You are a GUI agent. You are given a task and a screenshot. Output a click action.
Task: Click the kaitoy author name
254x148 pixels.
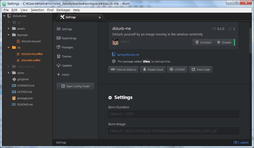point(125,42)
